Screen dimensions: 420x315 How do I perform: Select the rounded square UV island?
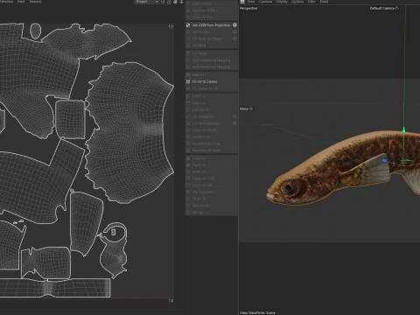click(70, 119)
